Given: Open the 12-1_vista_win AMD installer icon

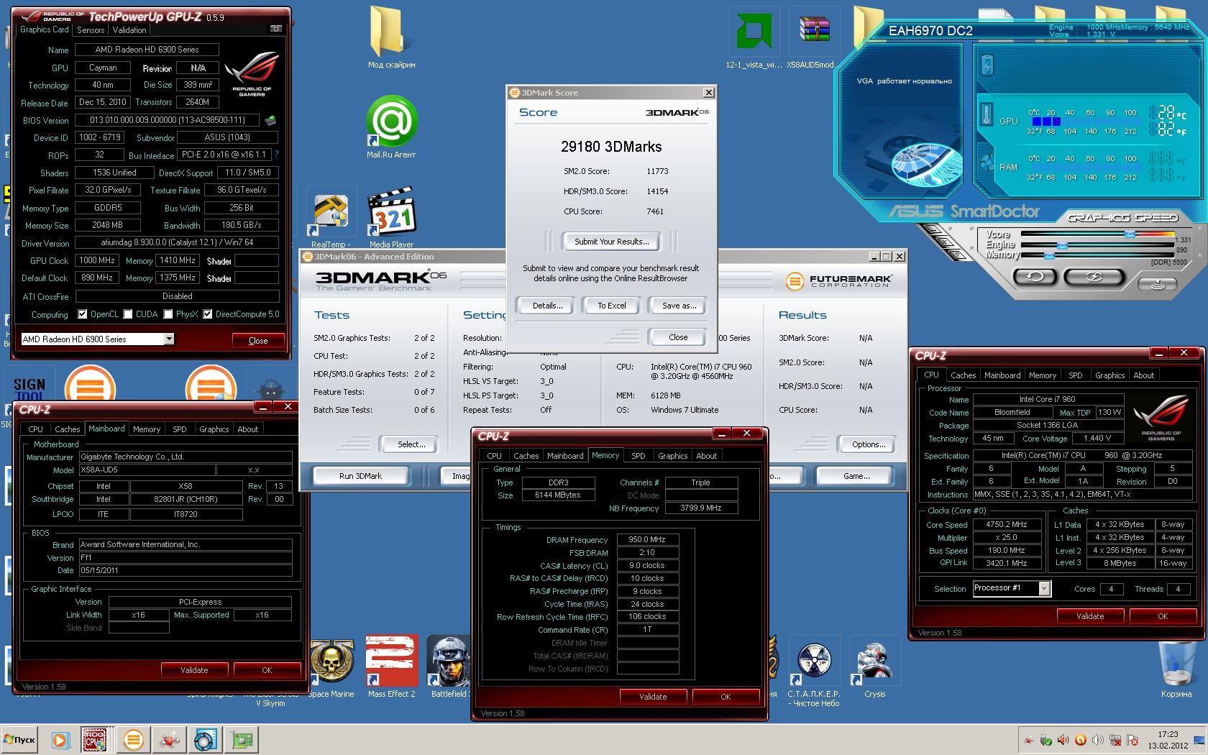Looking at the screenshot, I should click(x=754, y=37).
